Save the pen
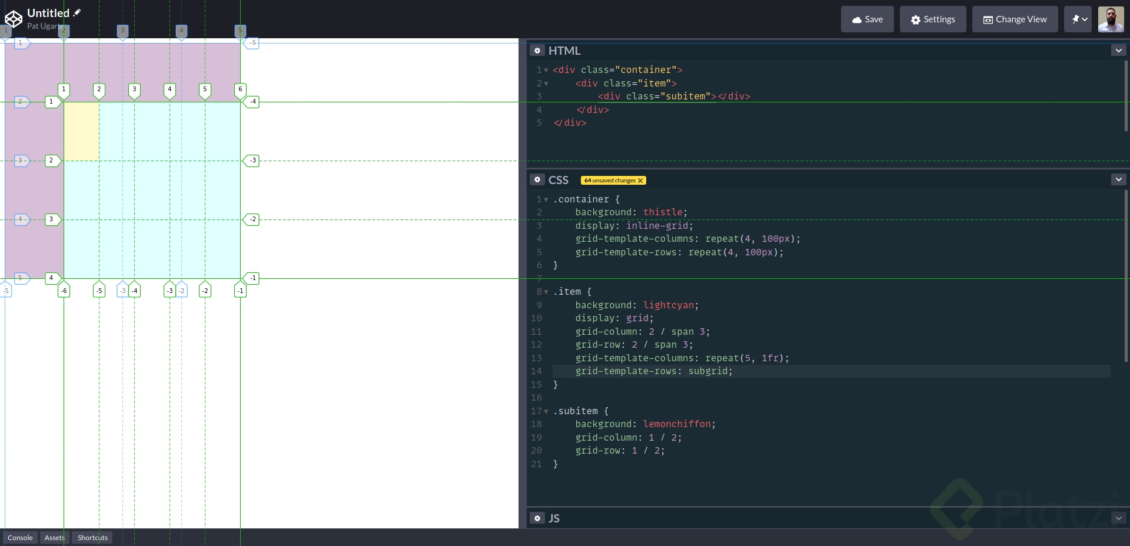Screen dimensions: 1130x546 [866, 19]
